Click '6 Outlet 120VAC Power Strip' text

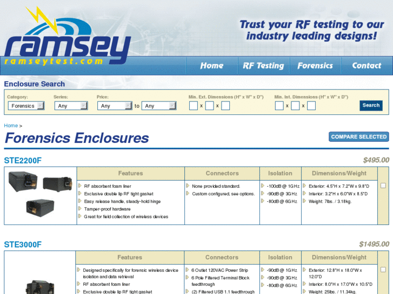pyautogui.click(x=219, y=270)
